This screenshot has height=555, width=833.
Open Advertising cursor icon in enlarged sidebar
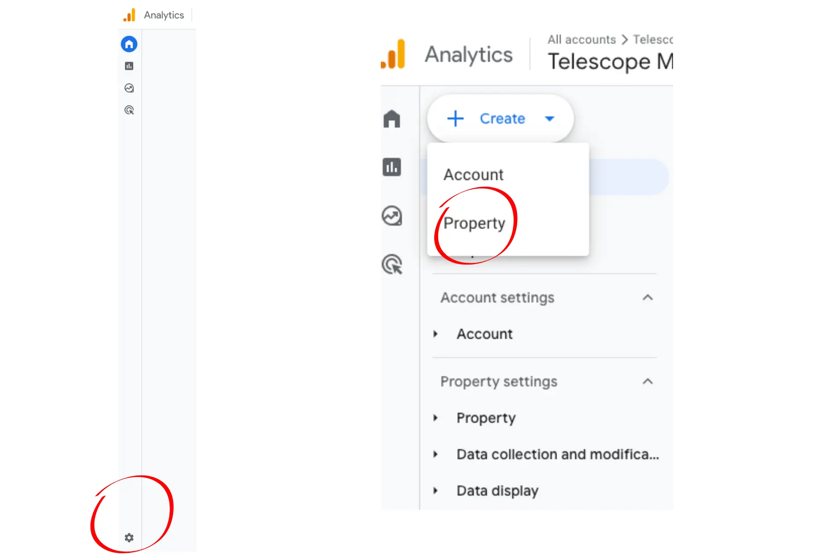pyautogui.click(x=392, y=264)
